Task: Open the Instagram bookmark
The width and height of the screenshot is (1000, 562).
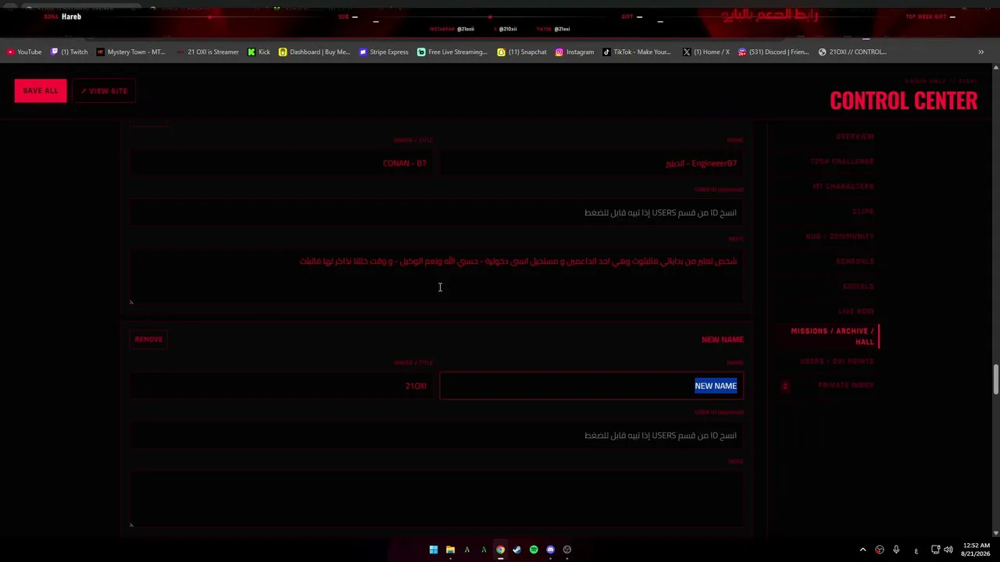Action: tap(574, 52)
